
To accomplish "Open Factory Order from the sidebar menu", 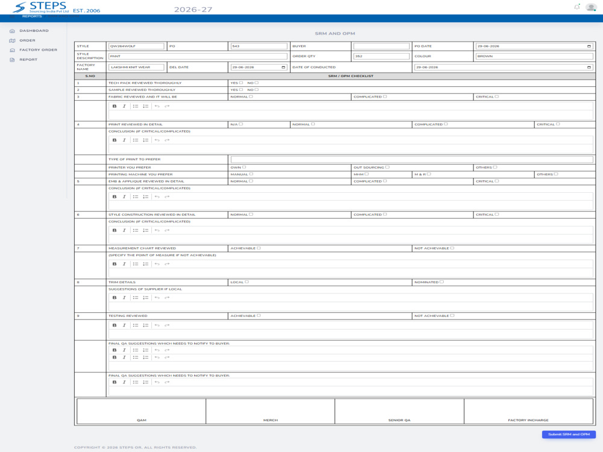I will coord(38,50).
